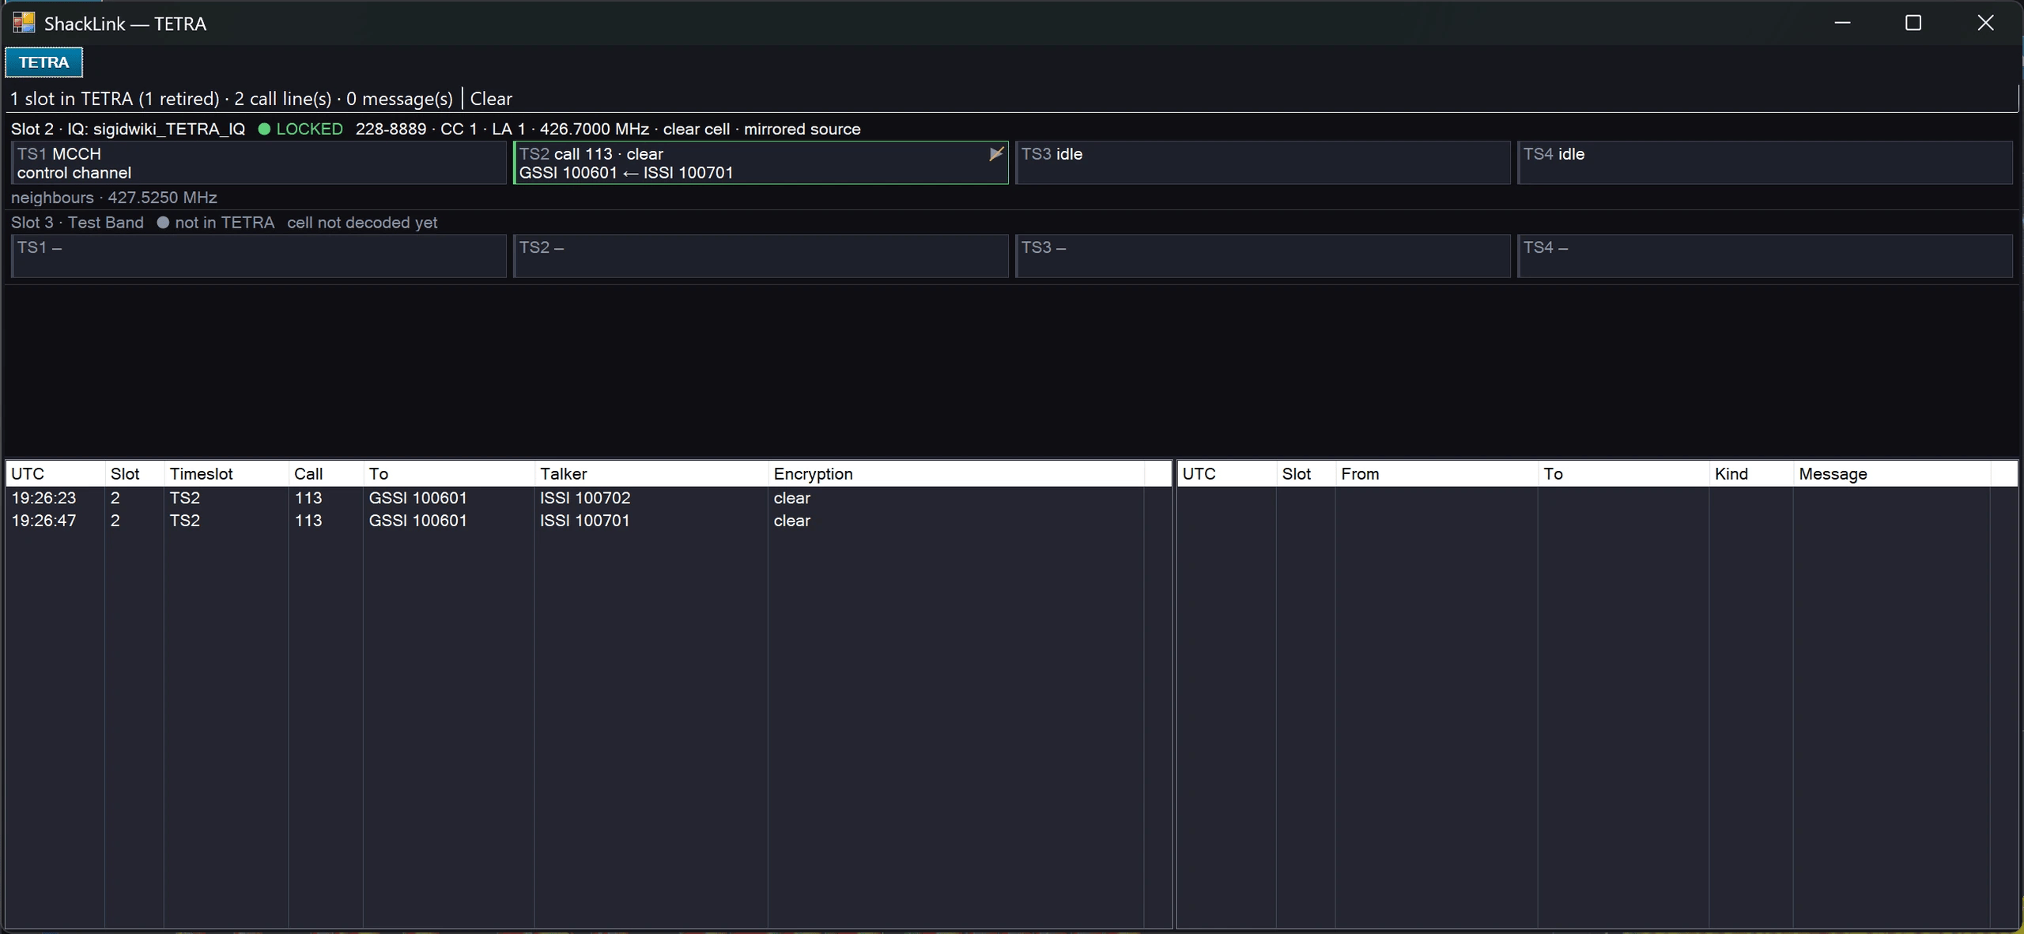Screen dimensions: 2024x934
Task: Click the ShackLink app icon in title bar
Action: (x=24, y=23)
